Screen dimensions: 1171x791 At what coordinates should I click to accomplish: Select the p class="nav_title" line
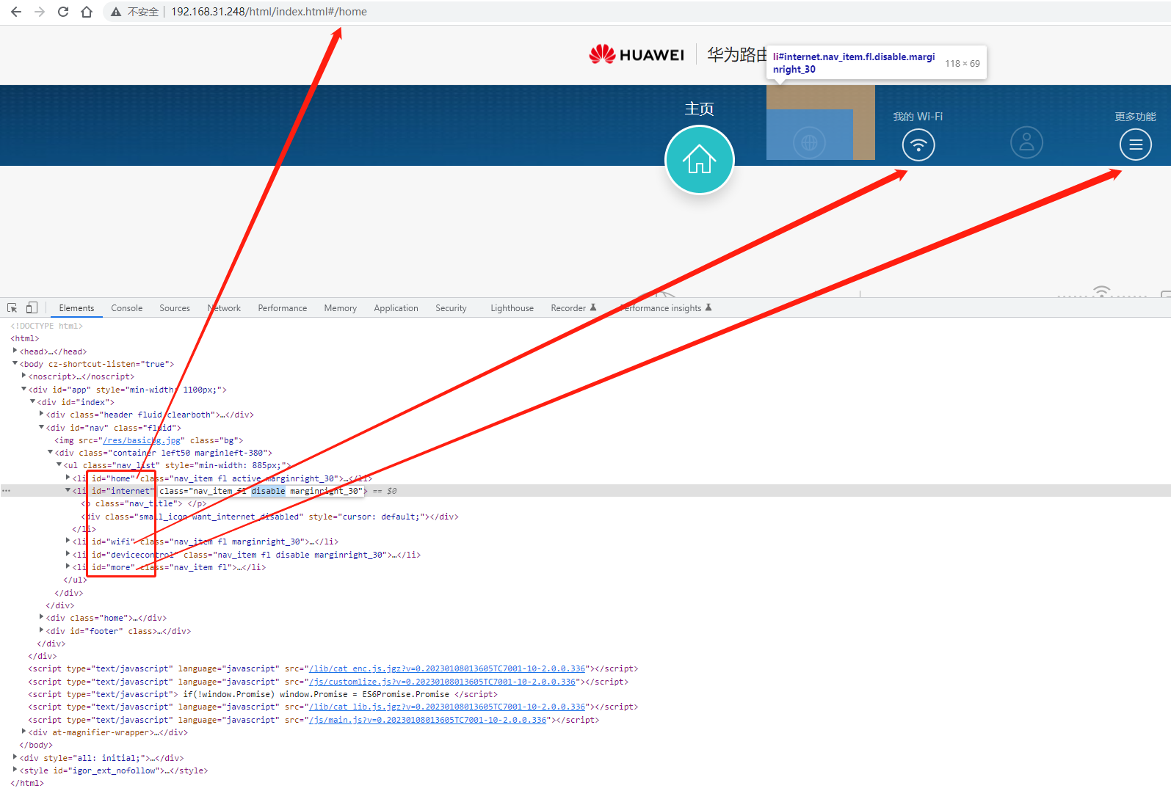coord(144,503)
